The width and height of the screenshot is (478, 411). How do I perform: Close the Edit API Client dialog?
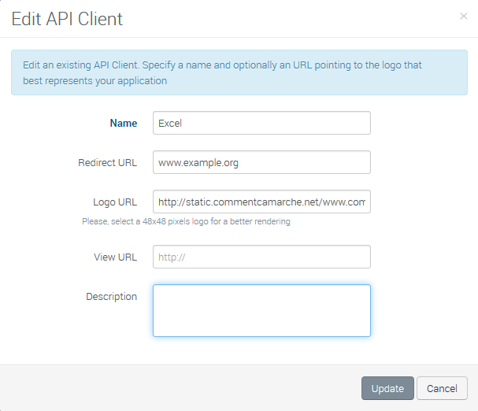coord(463,17)
